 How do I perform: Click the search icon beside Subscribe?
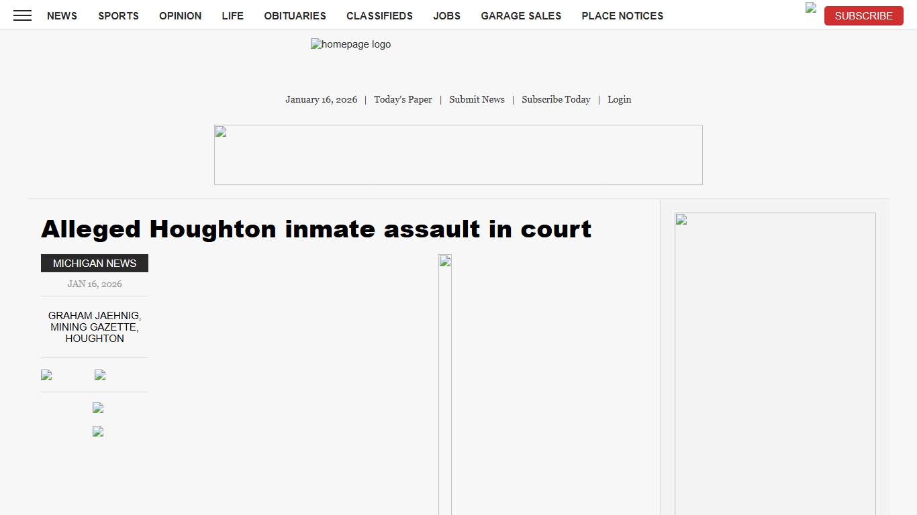tap(811, 9)
